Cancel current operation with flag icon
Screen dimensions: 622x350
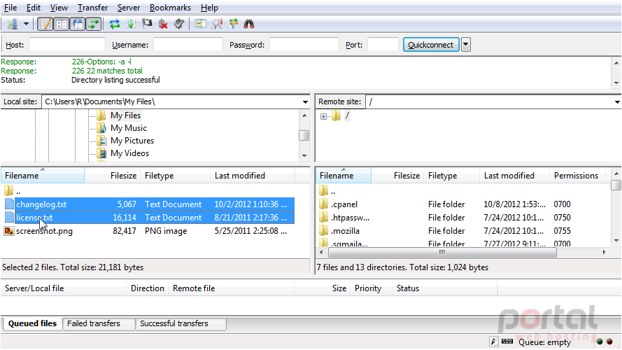(x=147, y=24)
